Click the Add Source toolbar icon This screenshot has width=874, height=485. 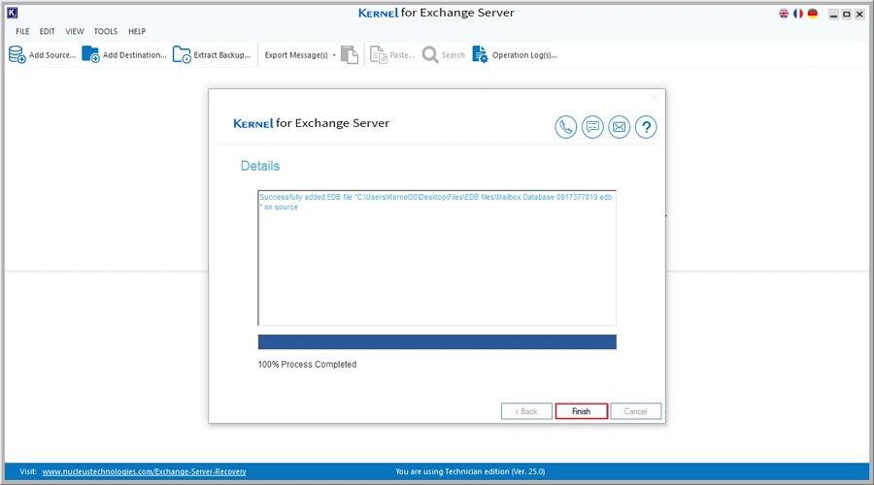coord(17,54)
